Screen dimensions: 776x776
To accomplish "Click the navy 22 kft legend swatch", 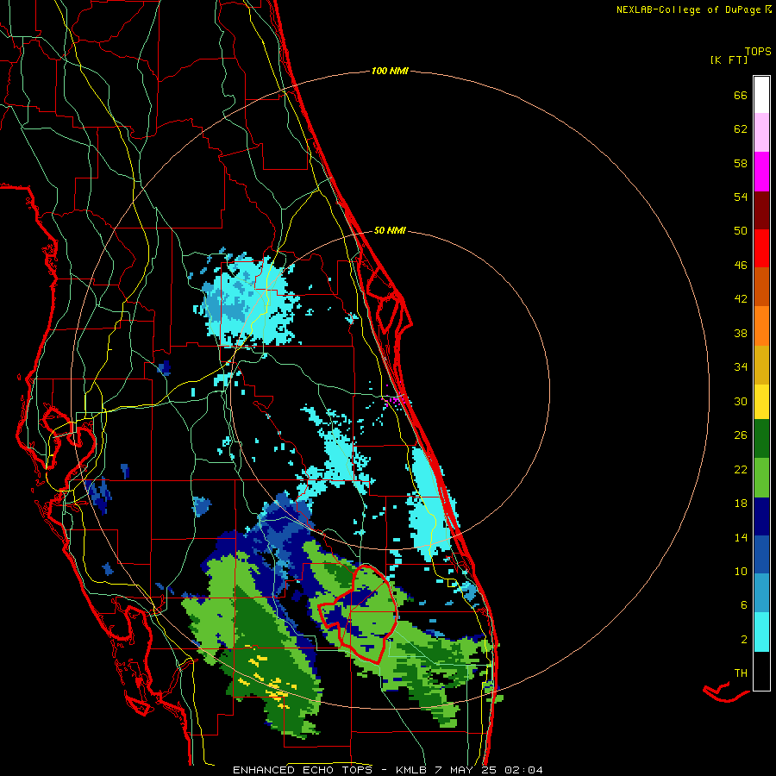I will 761,516.
